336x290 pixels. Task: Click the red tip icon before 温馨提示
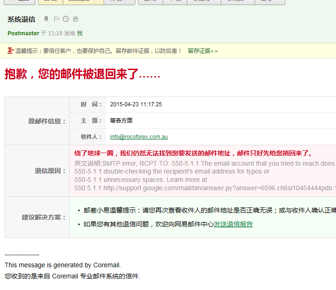click(11, 51)
